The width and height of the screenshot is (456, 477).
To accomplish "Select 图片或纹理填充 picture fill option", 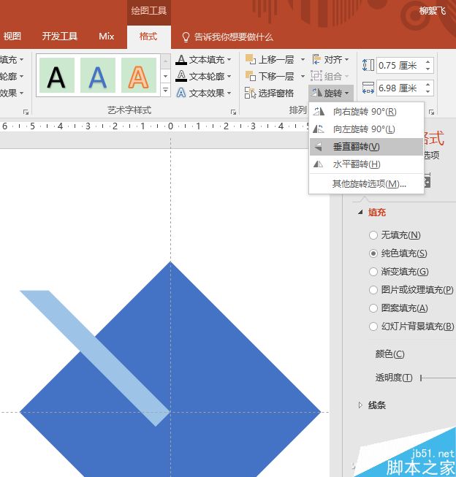I will tap(373, 290).
